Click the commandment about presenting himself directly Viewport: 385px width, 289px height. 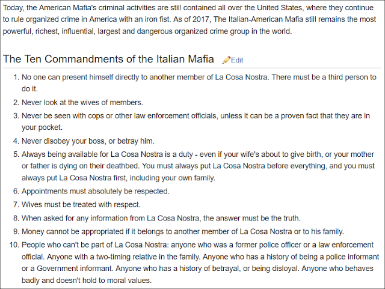point(199,83)
